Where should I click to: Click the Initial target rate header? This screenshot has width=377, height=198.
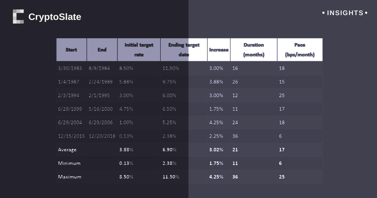pyautogui.click(x=139, y=50)
